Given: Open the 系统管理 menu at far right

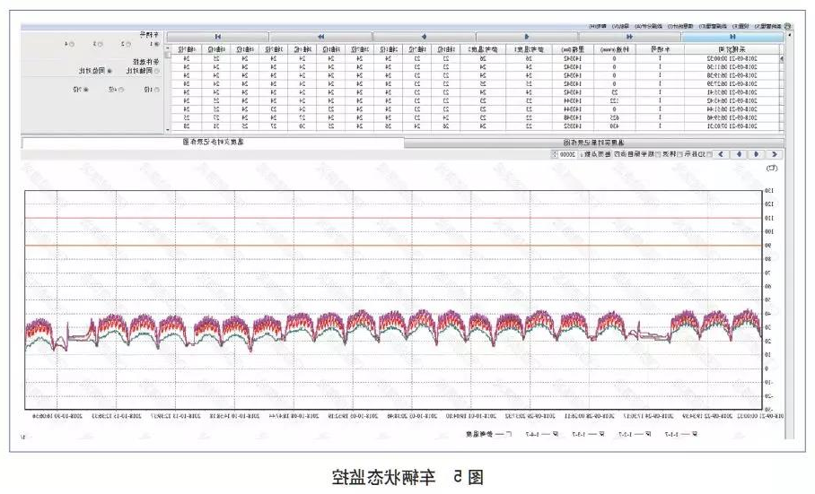Looking at the screenshot, I should point(767,26).
